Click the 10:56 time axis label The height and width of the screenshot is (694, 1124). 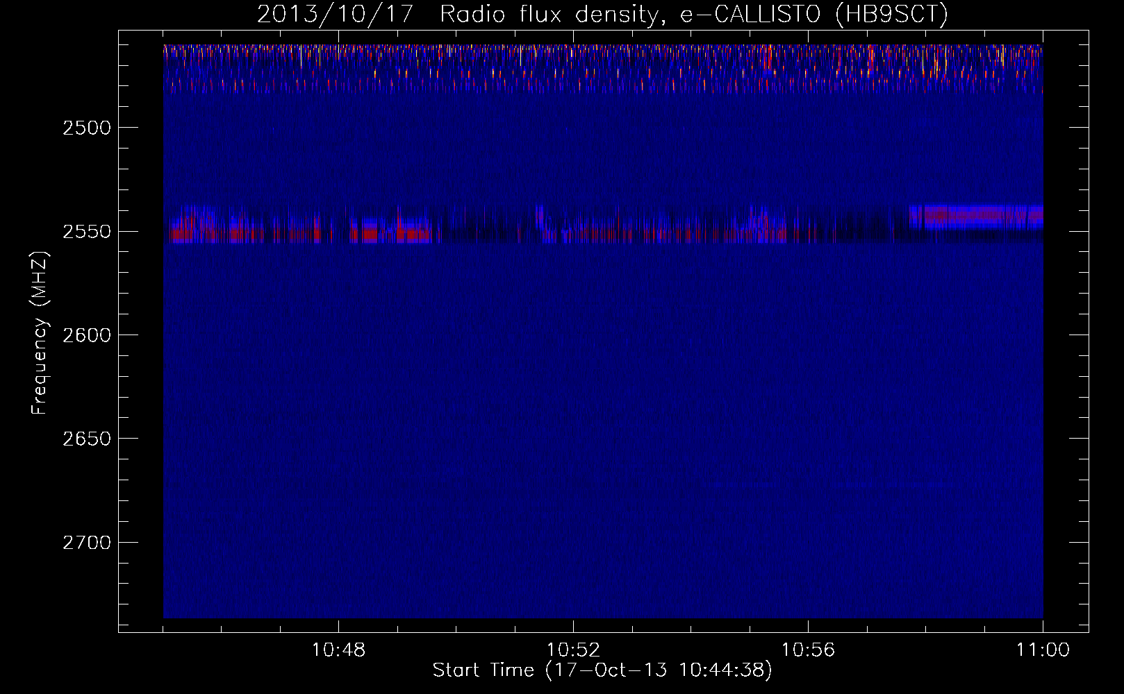(808, 650)
